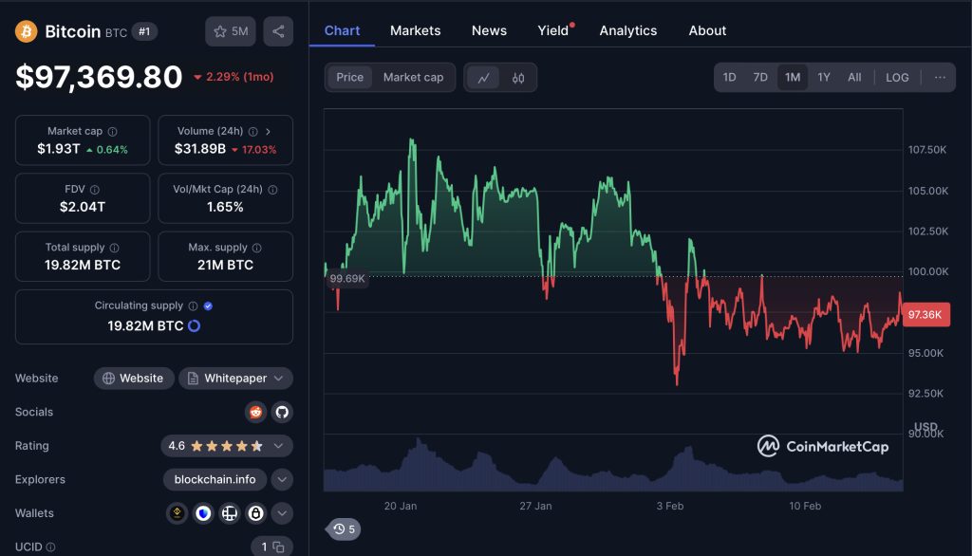
Task: Click the circulating supply verified badge
Action: click(x=208, y=306)
